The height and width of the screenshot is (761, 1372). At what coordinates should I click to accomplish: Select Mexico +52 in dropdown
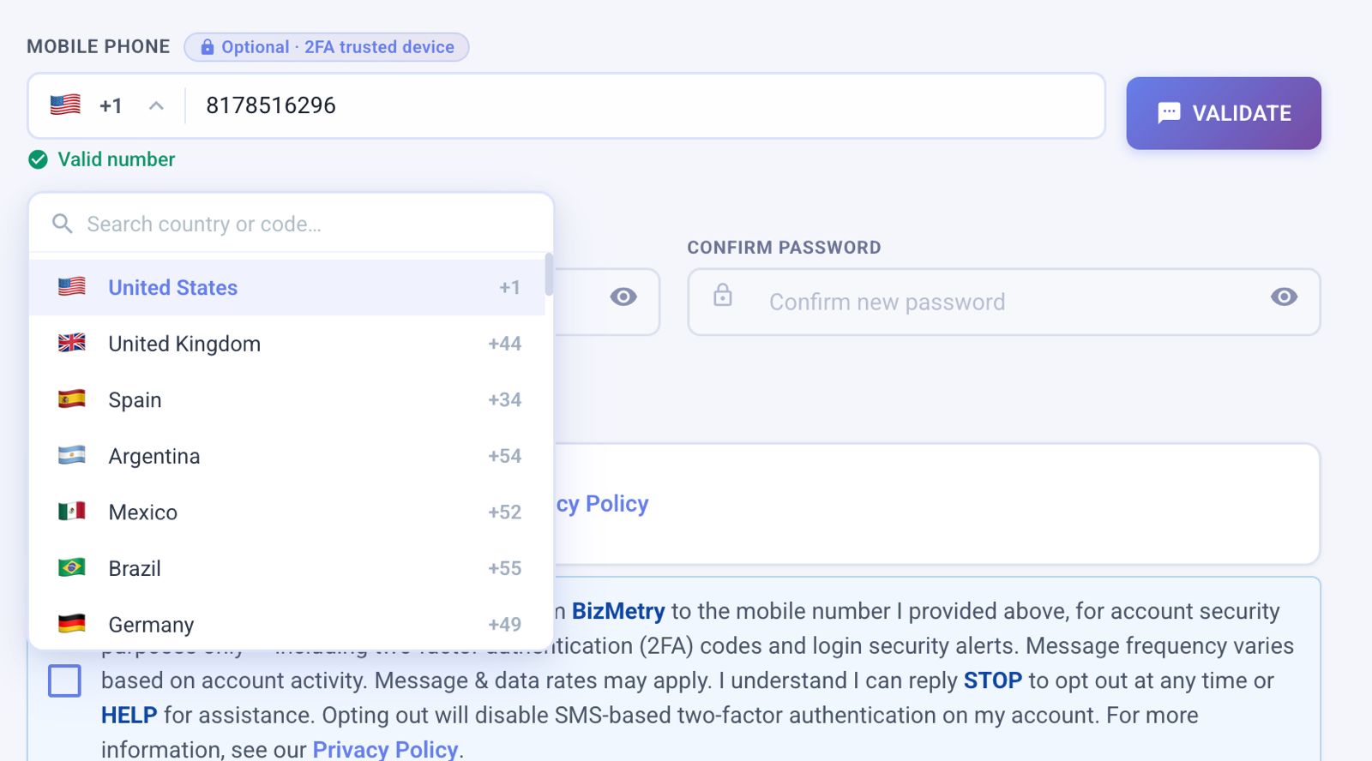point(287,512)
